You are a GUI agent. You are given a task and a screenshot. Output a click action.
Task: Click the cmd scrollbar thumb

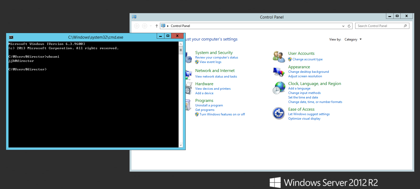[x=181, y=50]
